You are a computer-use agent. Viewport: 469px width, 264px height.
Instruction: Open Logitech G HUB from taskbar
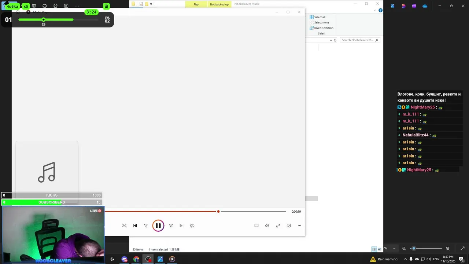[112, 259]
